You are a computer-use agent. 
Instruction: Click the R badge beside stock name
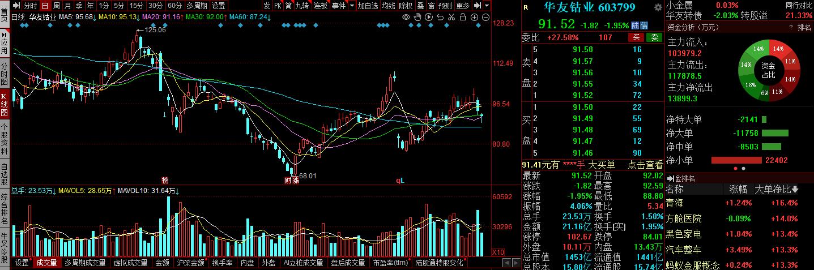[x=526, y=7]
